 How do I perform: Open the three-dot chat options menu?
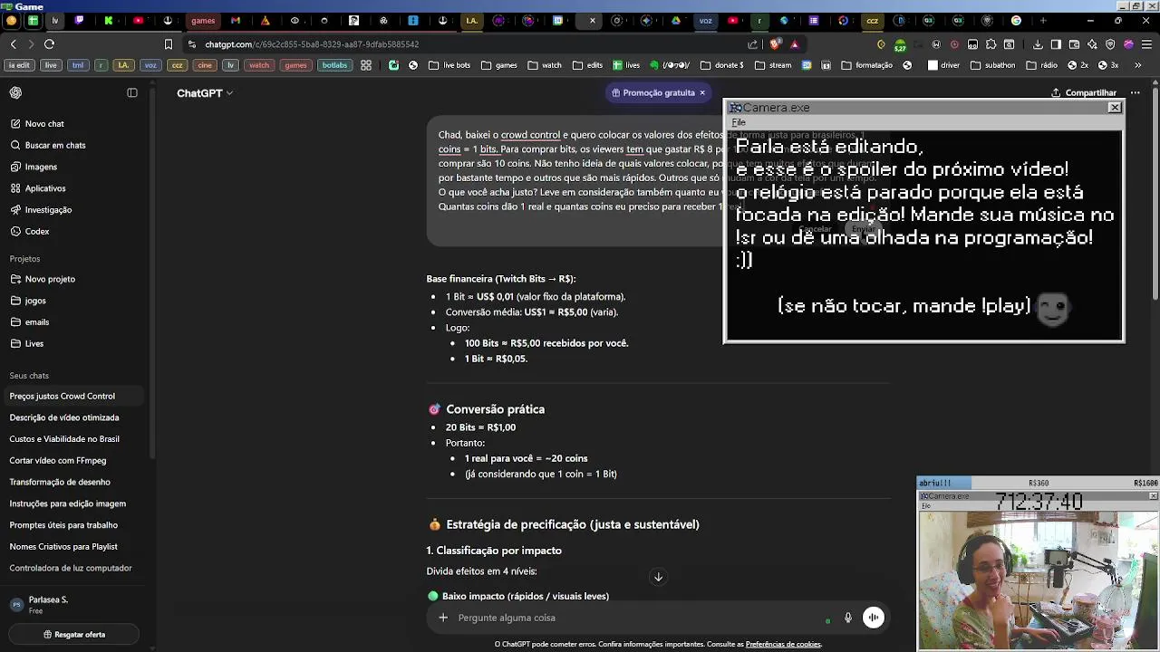[1135, 92]
